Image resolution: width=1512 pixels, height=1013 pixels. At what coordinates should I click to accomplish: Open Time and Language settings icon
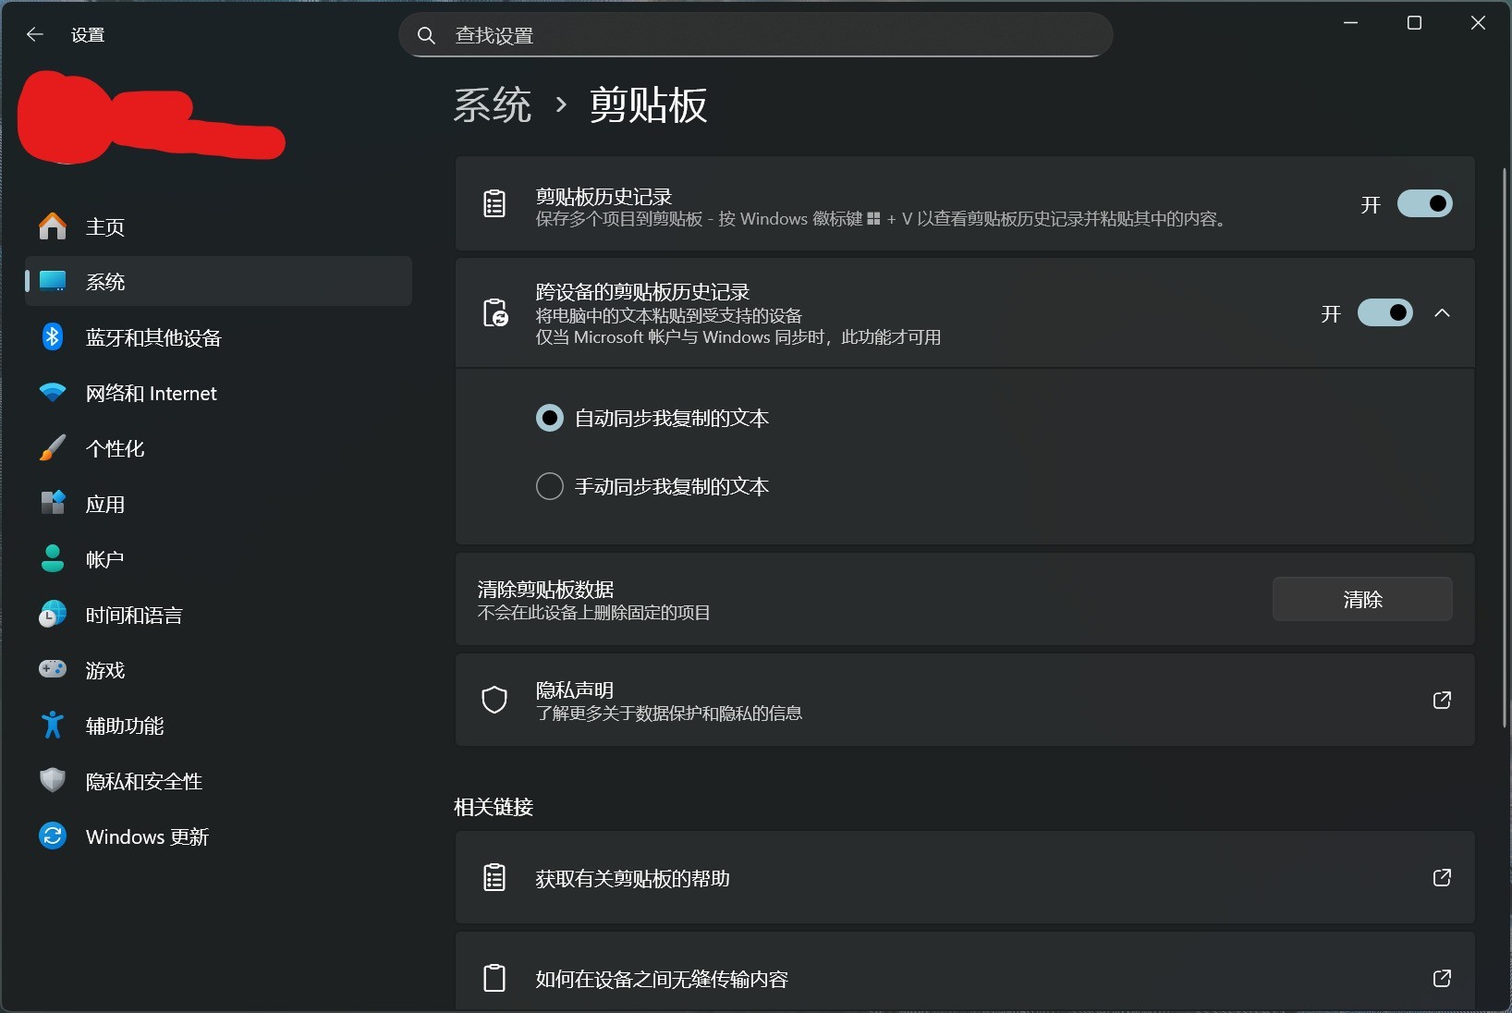(x=52, y=615)
